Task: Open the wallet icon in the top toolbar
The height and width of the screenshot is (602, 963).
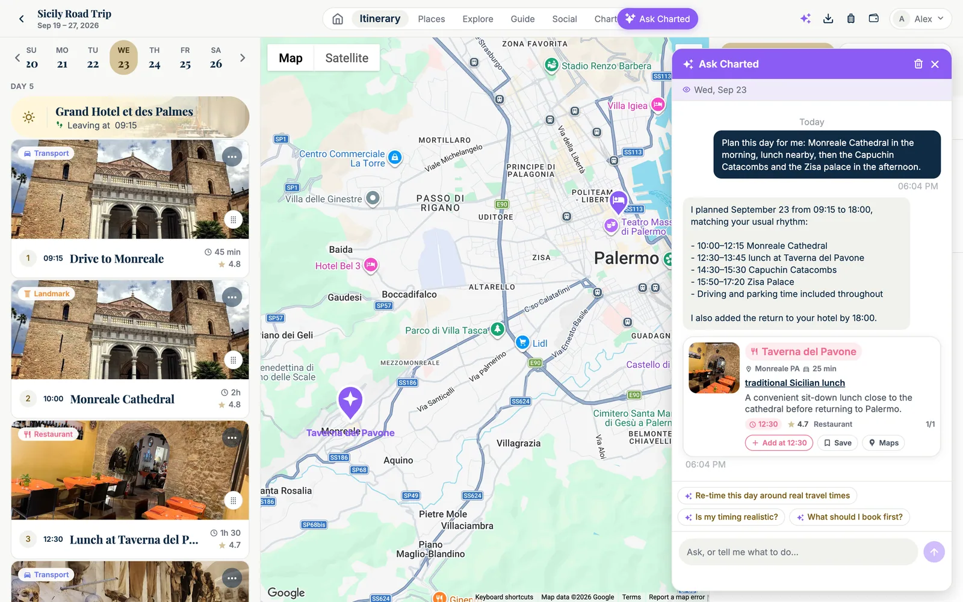Action: point(873,19)
